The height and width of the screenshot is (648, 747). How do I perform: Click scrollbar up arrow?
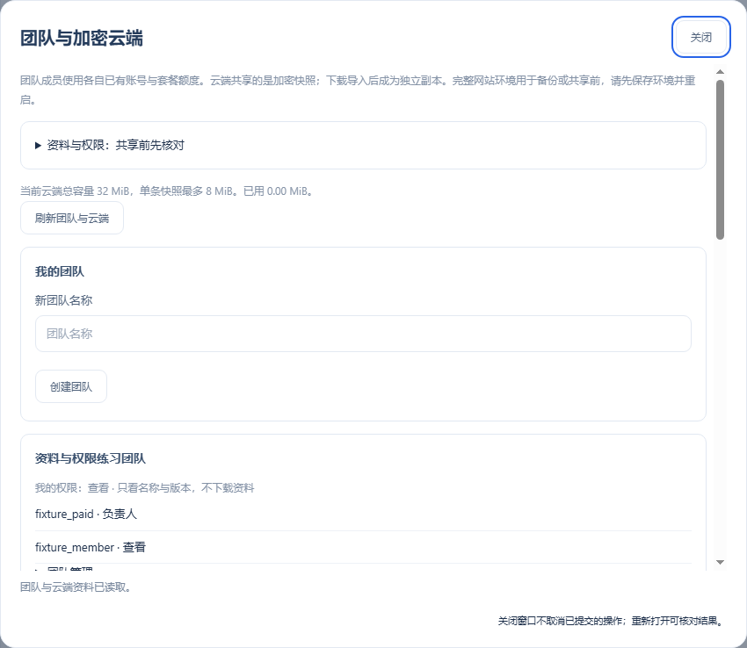click(720, 72)
